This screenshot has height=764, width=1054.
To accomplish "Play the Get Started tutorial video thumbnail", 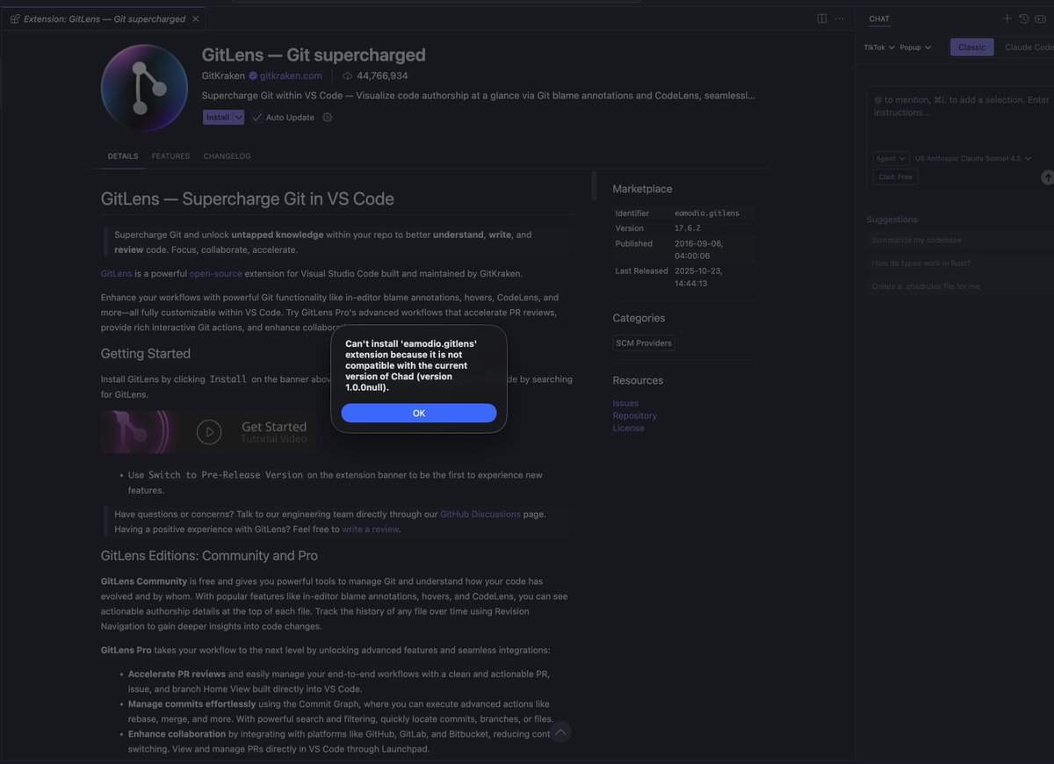I will 209,431.
